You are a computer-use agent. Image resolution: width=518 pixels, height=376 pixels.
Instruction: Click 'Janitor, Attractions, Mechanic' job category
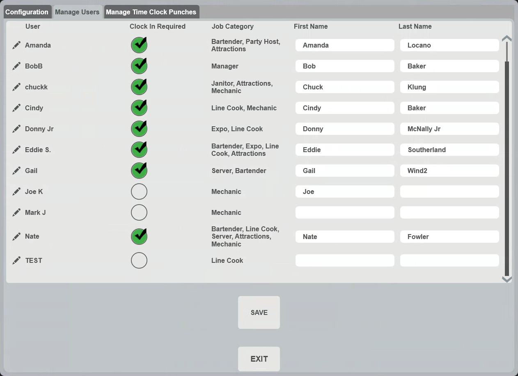242,87
